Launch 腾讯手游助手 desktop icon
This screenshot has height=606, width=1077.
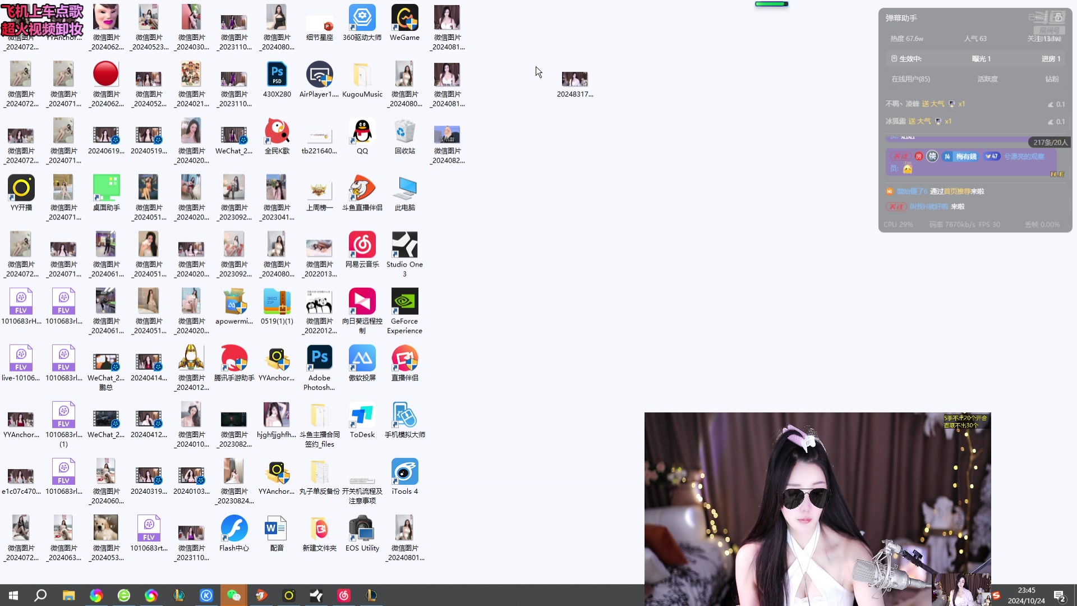pos(234,363)
